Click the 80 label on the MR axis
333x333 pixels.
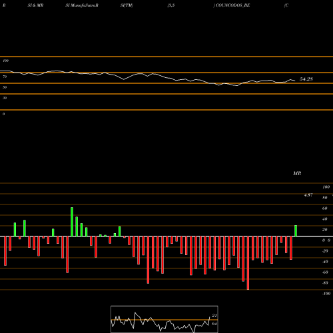324,198
